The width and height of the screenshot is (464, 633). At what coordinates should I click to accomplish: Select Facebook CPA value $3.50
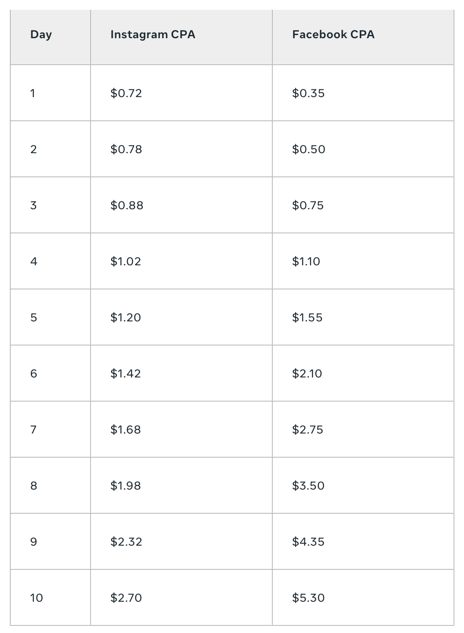click(x=308, y=486)
